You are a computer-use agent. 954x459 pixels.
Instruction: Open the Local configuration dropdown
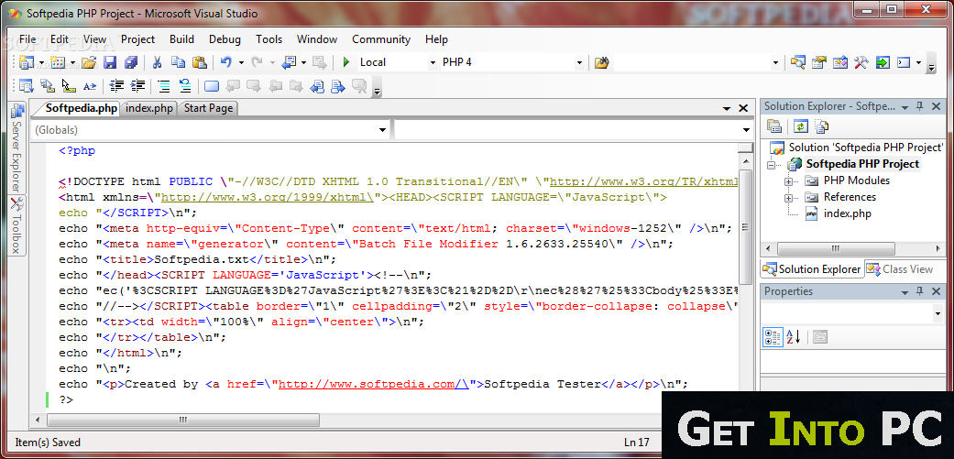pyautogui.click(x=433, y=62)
